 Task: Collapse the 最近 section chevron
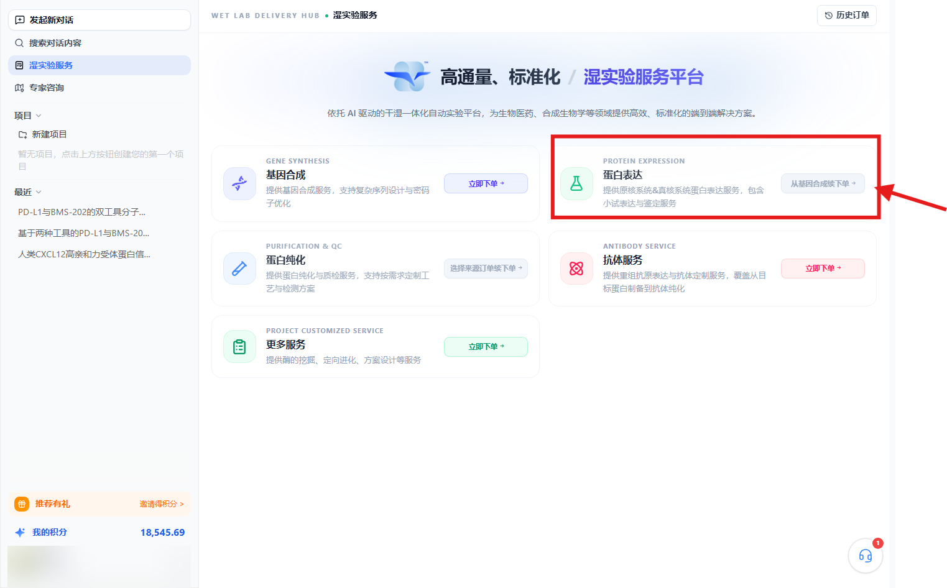(39, 192)
